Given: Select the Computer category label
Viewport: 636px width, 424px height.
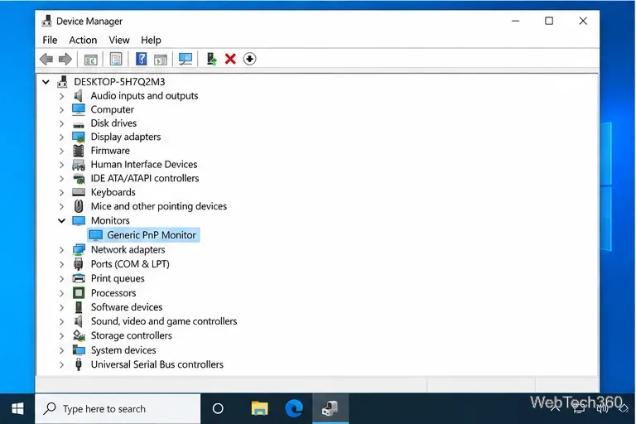Looking at the screenshot, I should (112, 109).
